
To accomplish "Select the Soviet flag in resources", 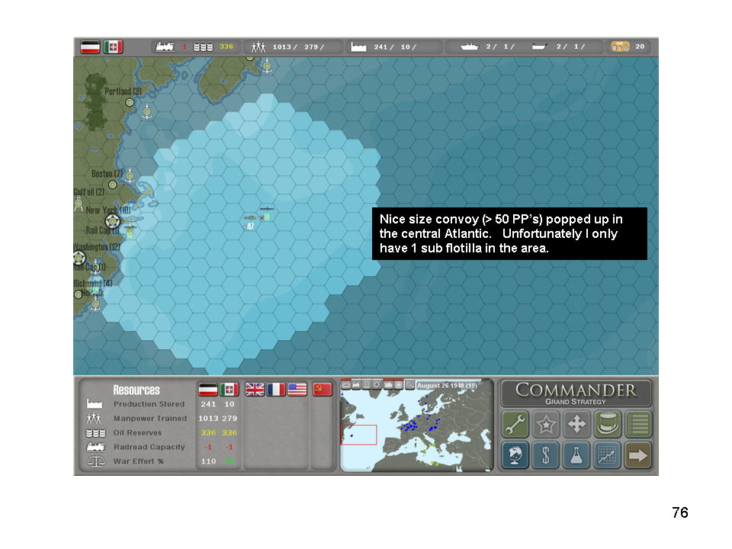I will [323, 390].
